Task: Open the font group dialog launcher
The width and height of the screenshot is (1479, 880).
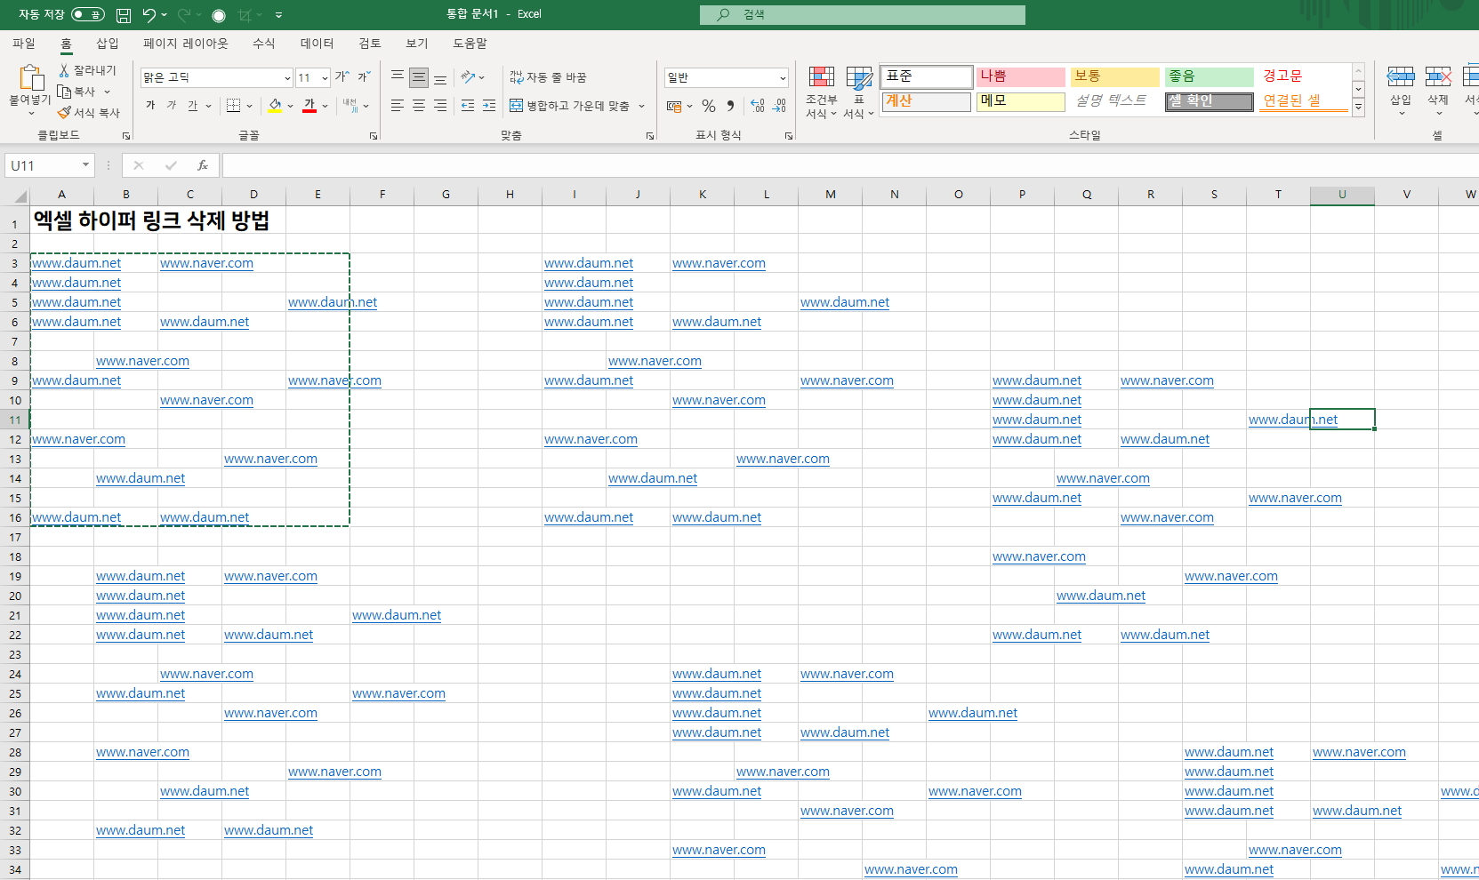Action: tap(374, 136)
